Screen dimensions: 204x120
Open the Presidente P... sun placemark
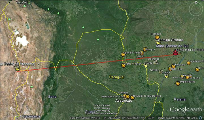(x=189, y=63)
